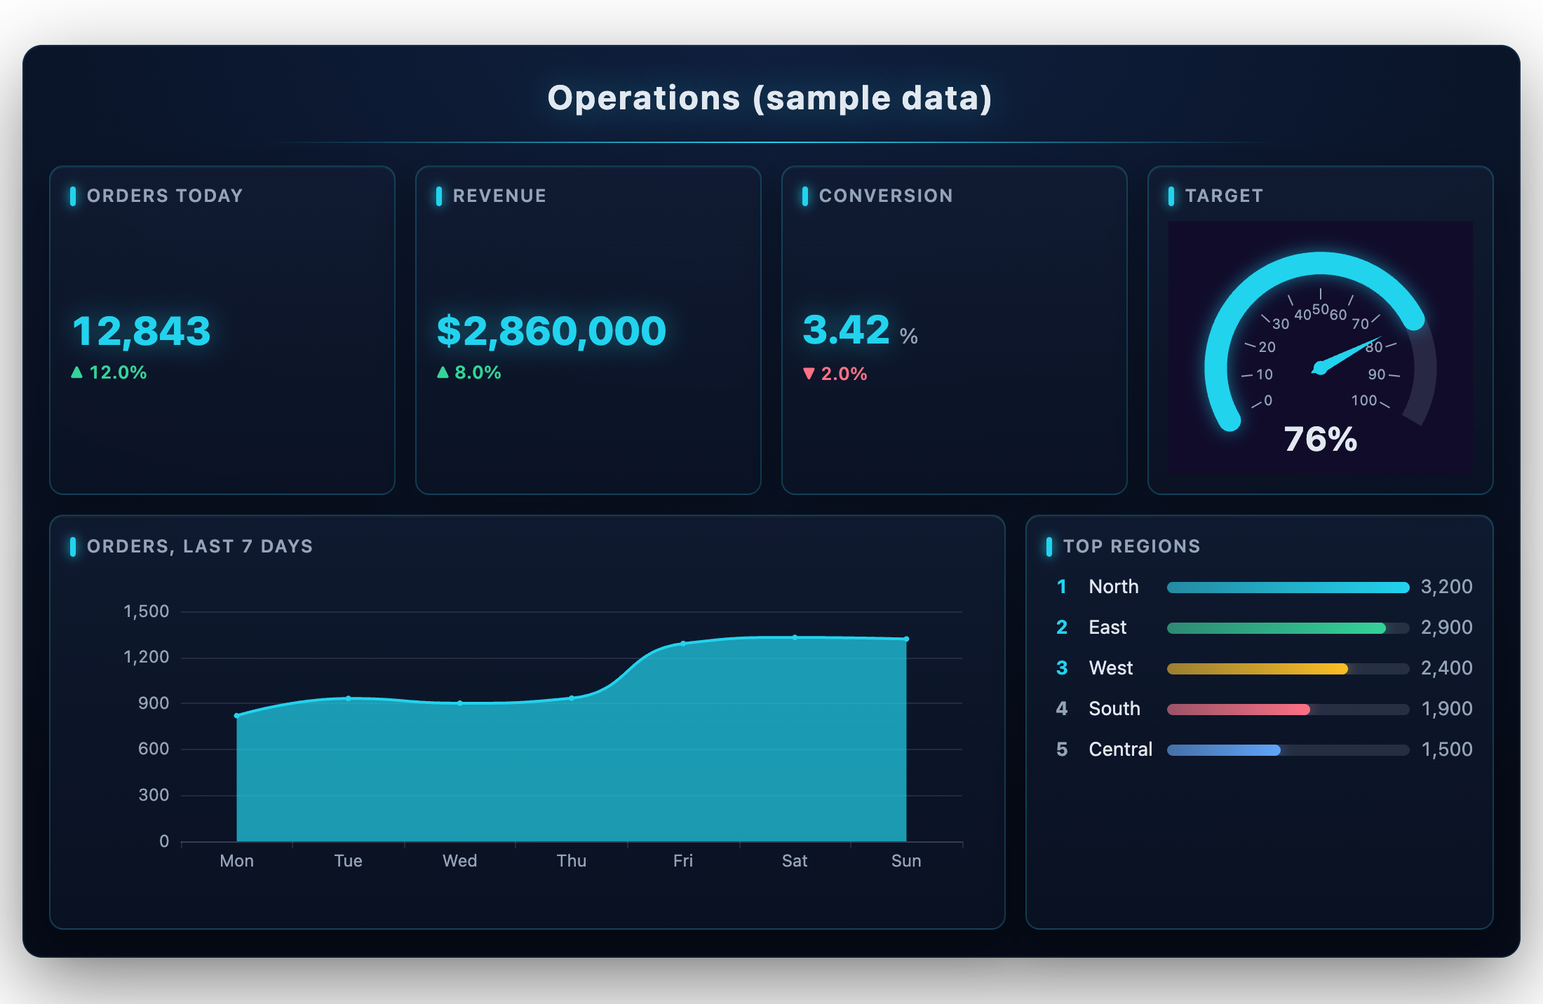Click the Operations (sample data) title
The height and width of the screenshot is (1004, 1543).
point(770,98)
